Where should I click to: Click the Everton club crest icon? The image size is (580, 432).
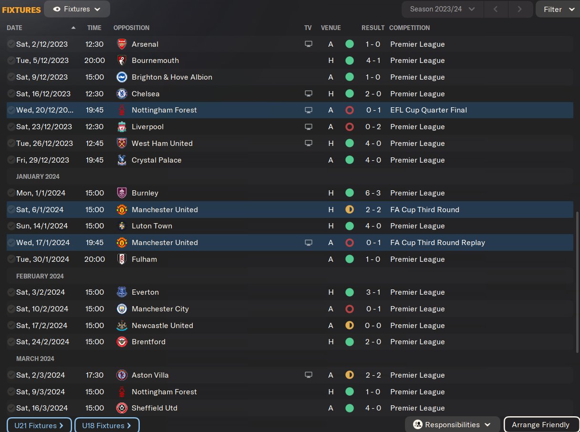(122, 292)
